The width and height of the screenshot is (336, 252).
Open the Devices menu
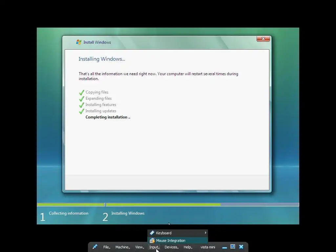171,247
